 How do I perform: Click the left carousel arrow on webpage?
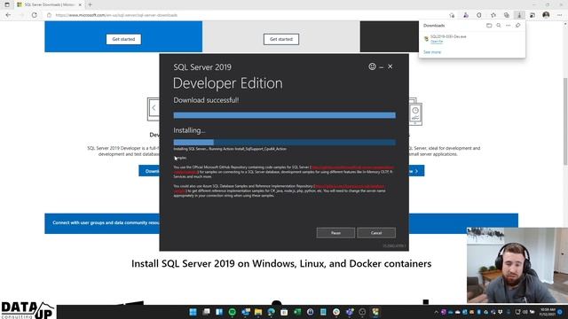click(154, 108)
